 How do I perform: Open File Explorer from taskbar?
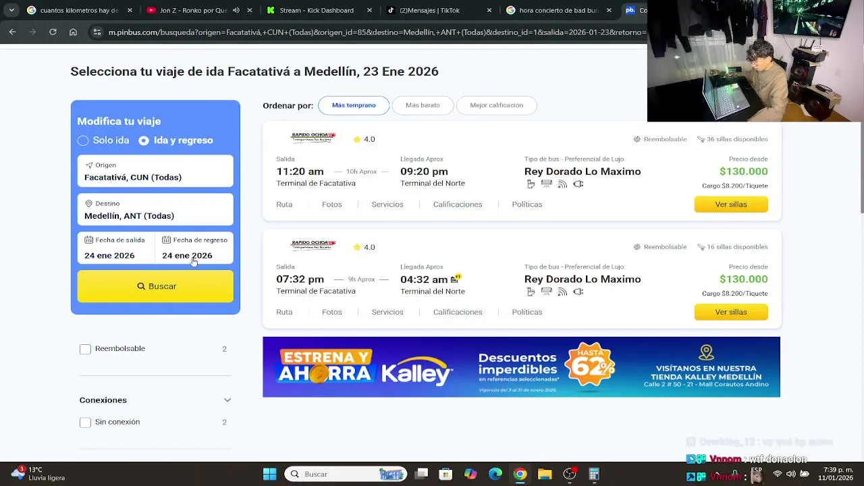pos(545,474)
